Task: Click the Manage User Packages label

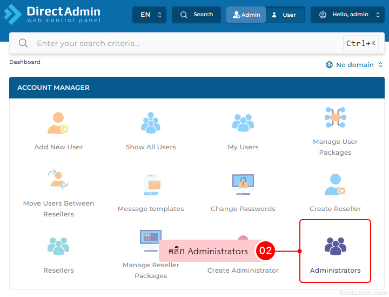Action: [x=335, y=147]
